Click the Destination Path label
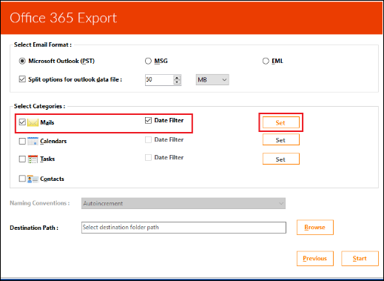Screen dimensions: 384x281 coord(34,228)
